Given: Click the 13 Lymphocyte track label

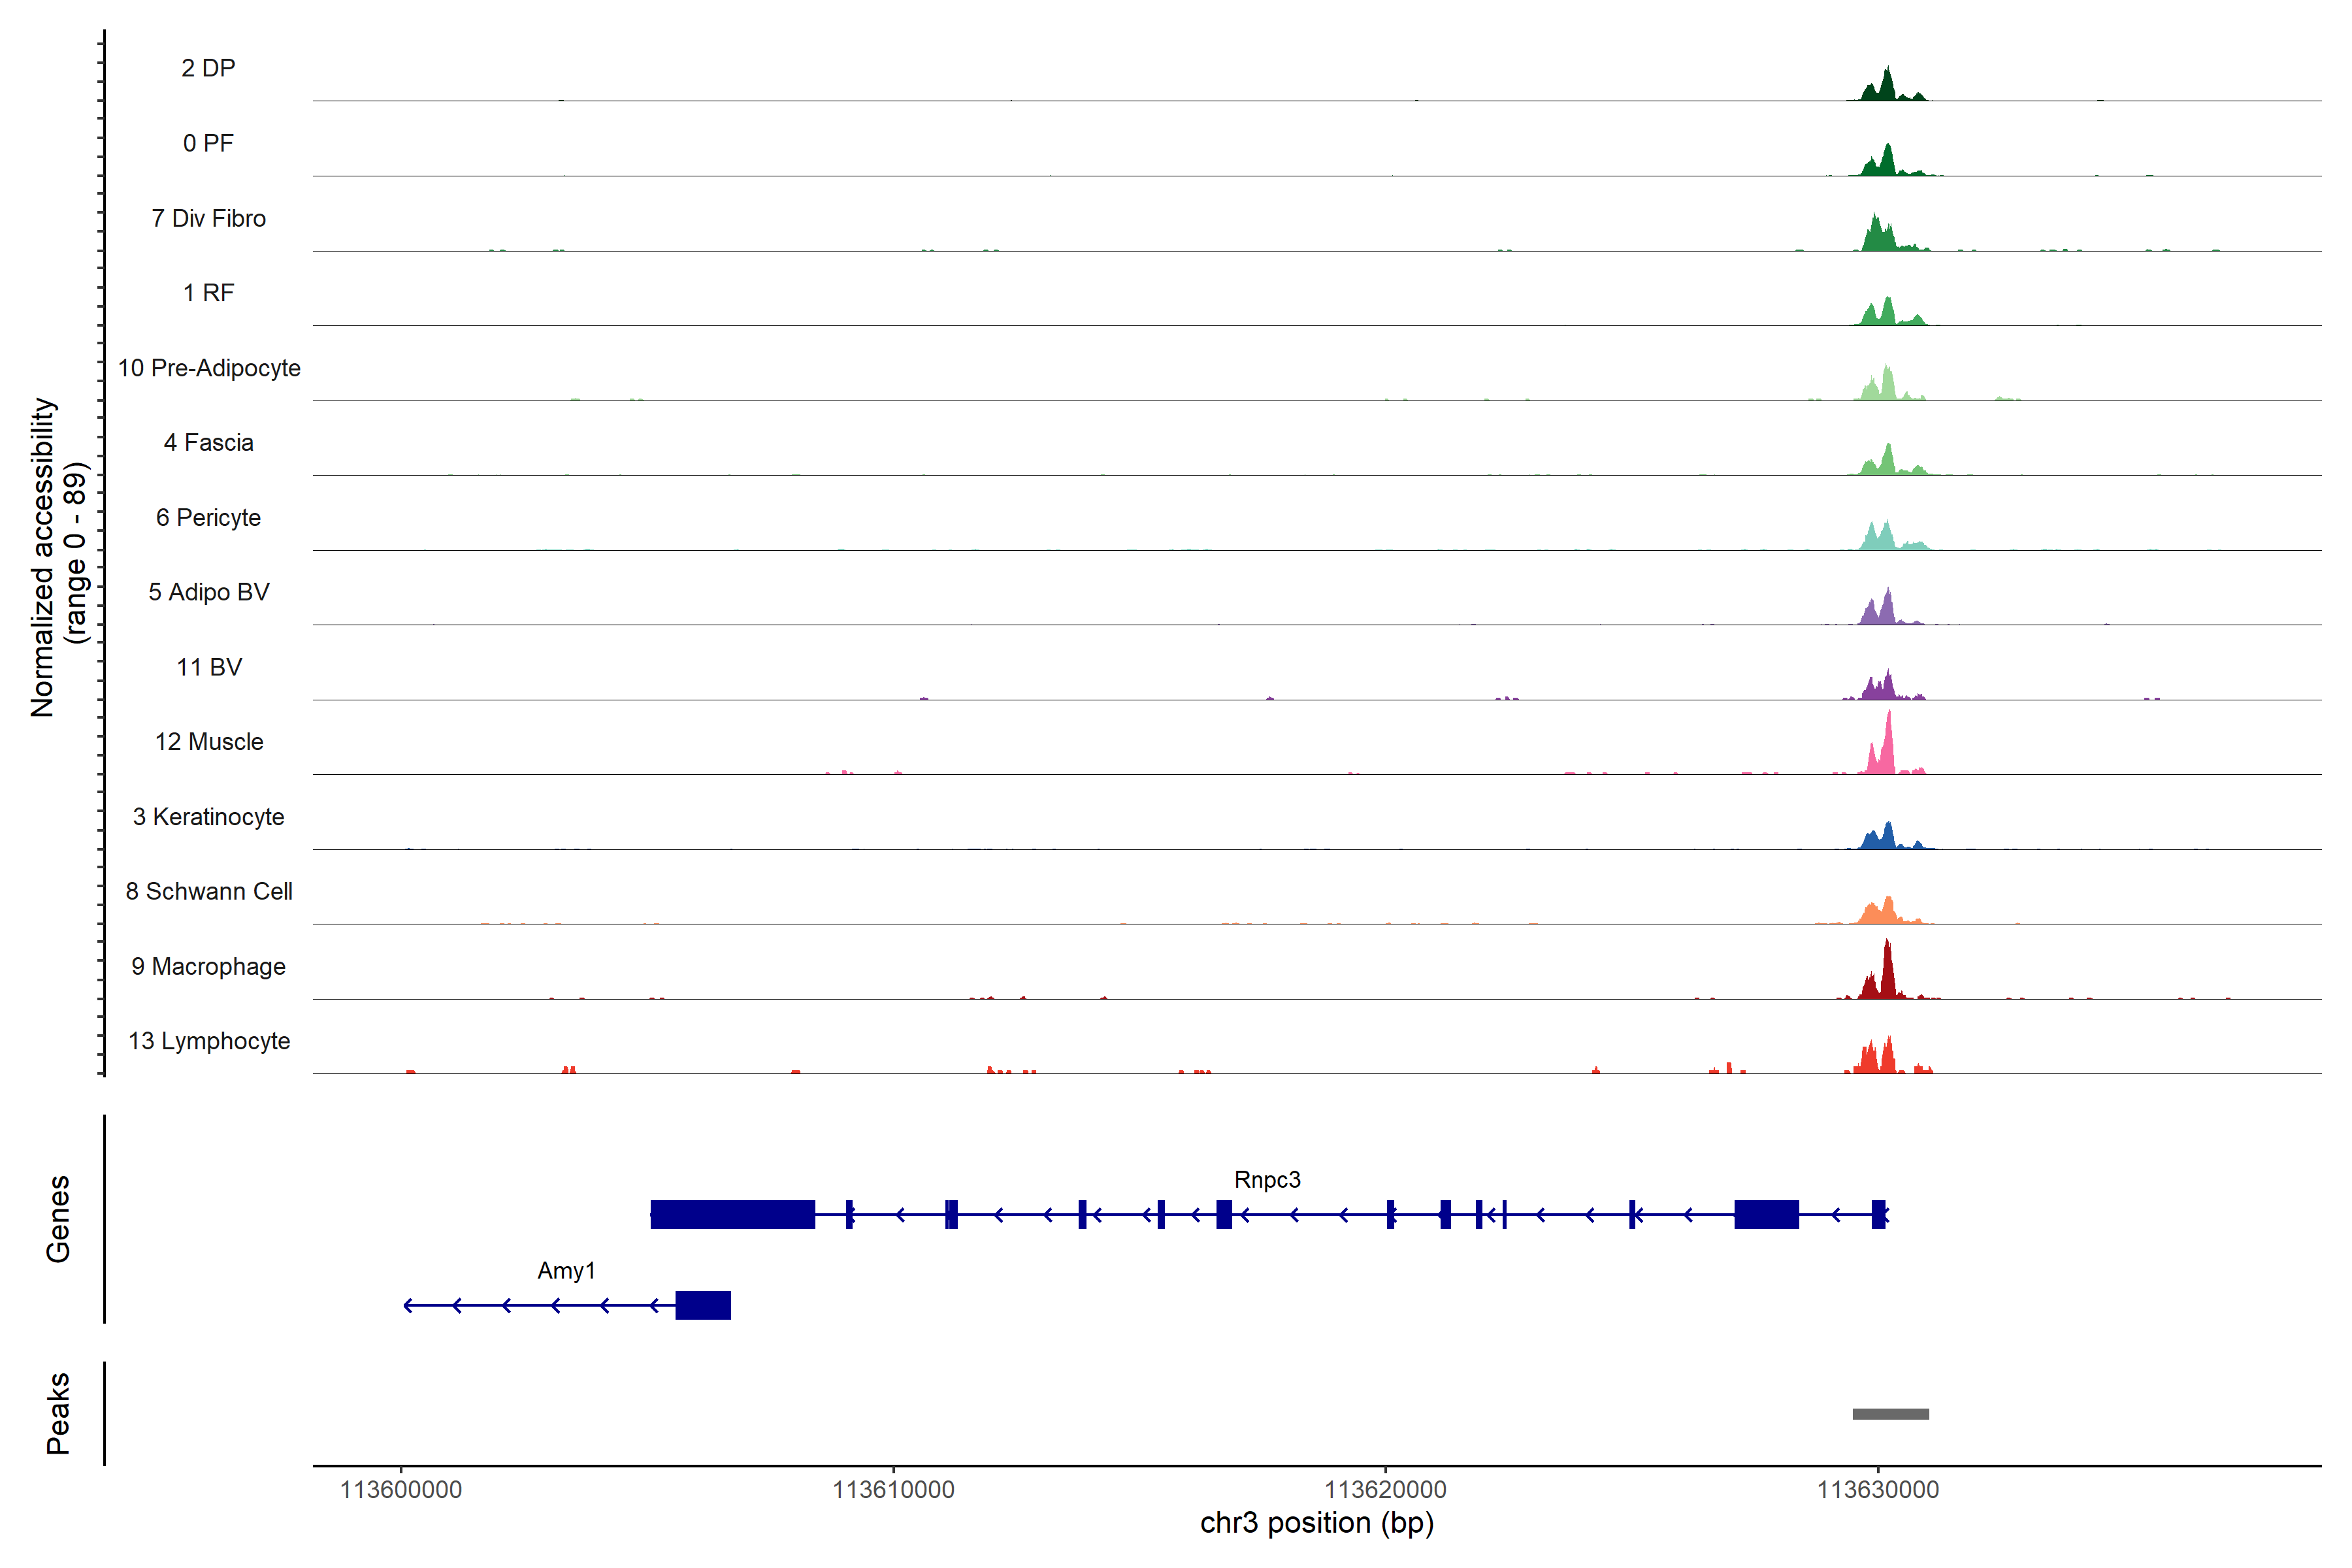Looking at the screenshot, I should [209, 1041].
